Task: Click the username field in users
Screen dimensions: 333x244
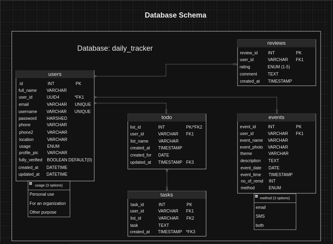Action: [28, 111]
